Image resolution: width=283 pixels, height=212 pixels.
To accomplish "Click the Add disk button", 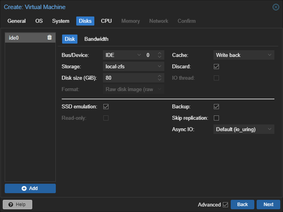I will pyautogui.click(x=30, y=188).
